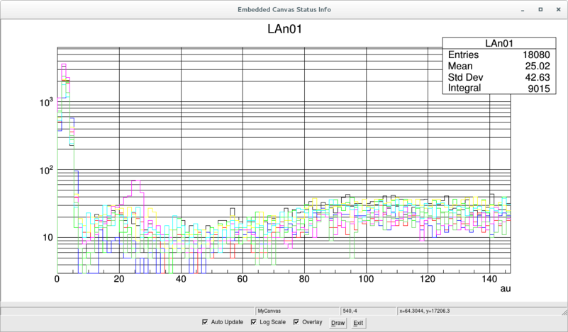The width and height of the screenshot is (568, 332).
Task: Maximize the Embedded Canvas window
Action: (x=540, y=10)
